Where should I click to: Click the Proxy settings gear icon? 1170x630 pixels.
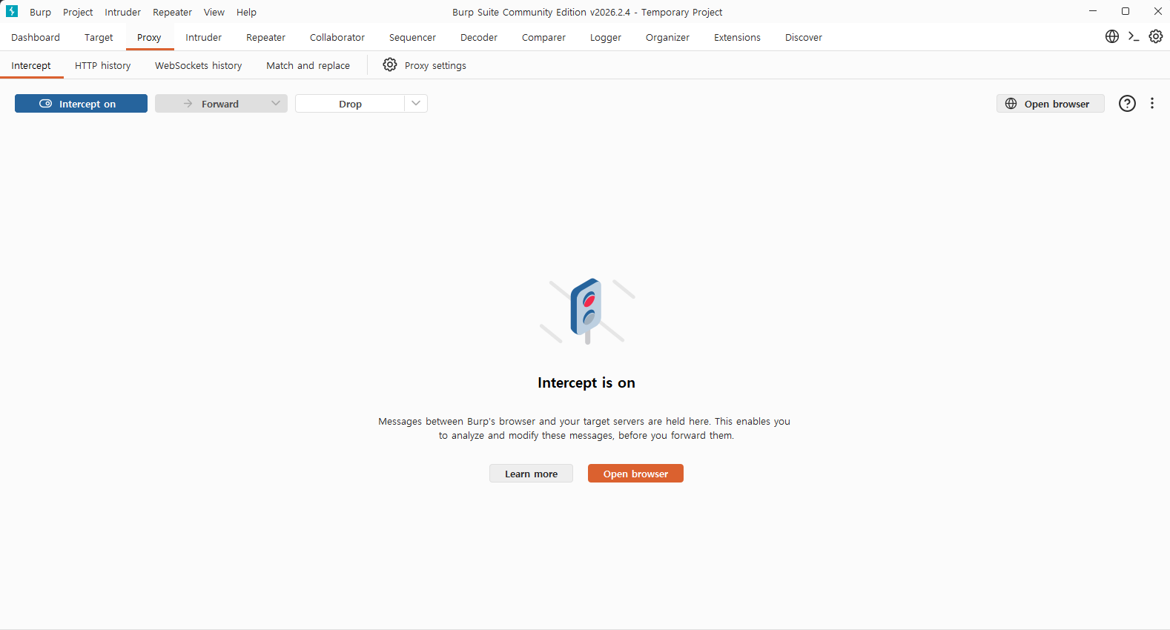pos(389,64)
